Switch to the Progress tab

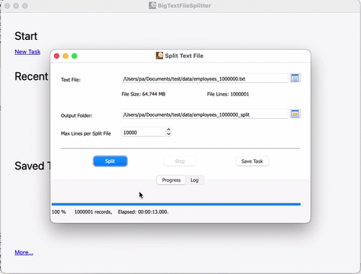pos(171,180)
